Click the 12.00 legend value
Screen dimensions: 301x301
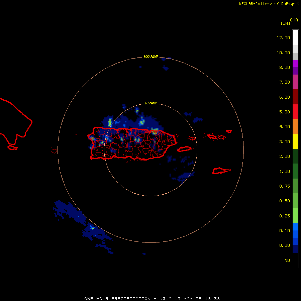[x=283, y=37]
